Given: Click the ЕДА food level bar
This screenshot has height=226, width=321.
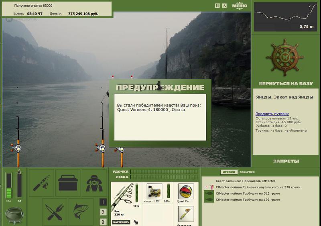Looking at the screenshot, I should click(x=8, y=185).
